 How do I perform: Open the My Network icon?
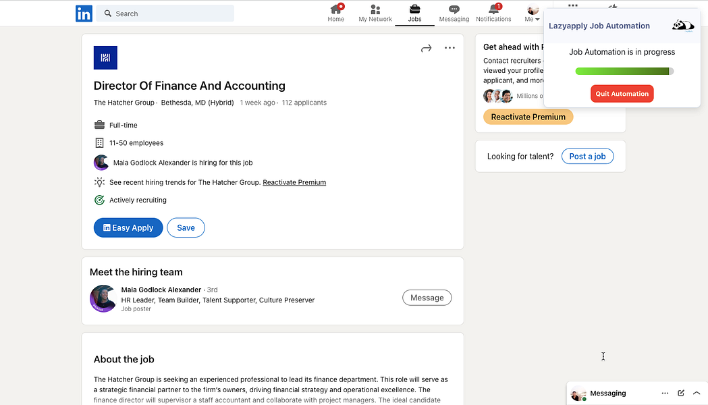click(x=375, y=9)
